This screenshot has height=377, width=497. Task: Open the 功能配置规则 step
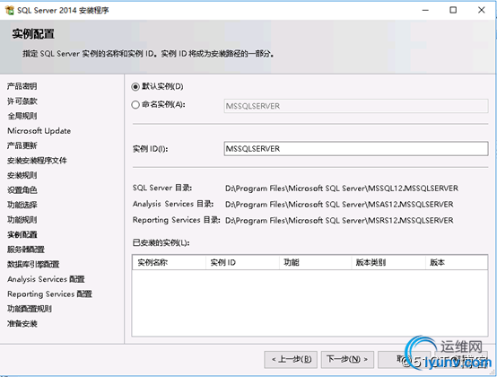[x=30, y=309]
